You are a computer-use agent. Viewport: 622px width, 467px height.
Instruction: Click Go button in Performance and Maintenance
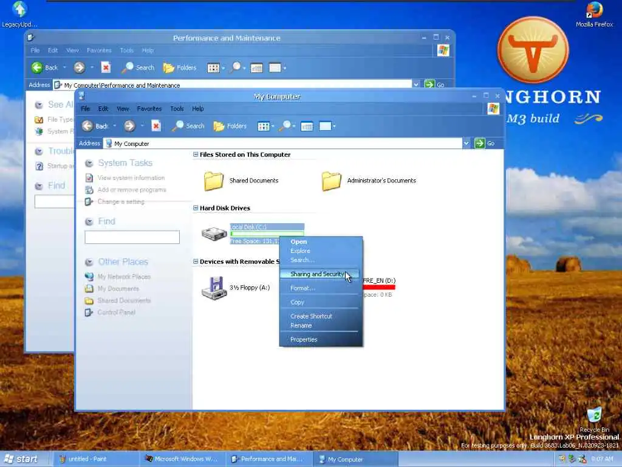pos(434,85)
